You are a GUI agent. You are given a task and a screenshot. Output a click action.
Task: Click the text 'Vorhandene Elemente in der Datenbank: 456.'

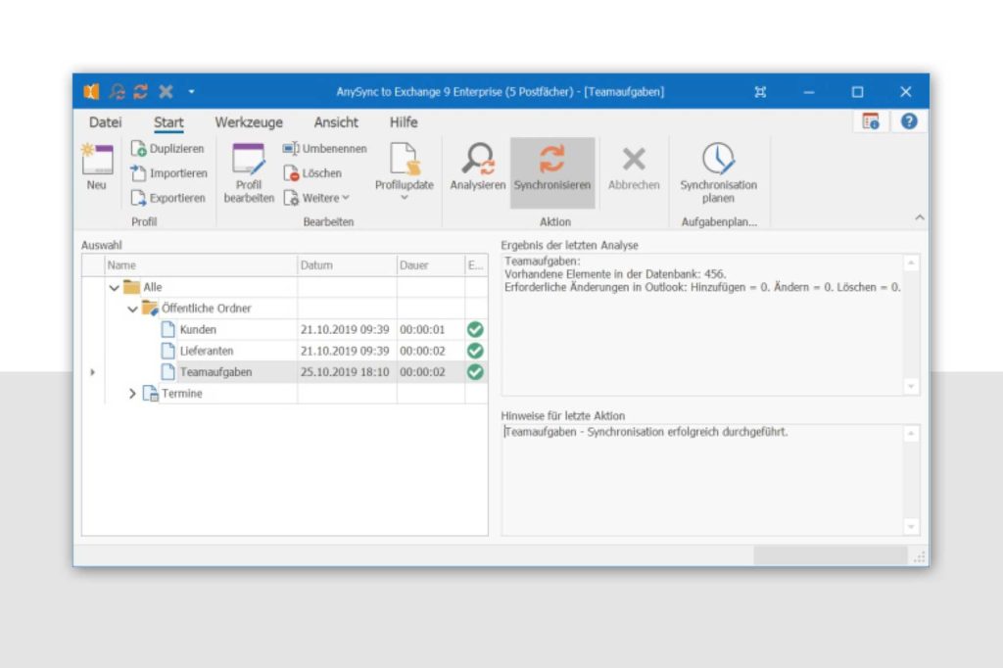tap(615, 274)
